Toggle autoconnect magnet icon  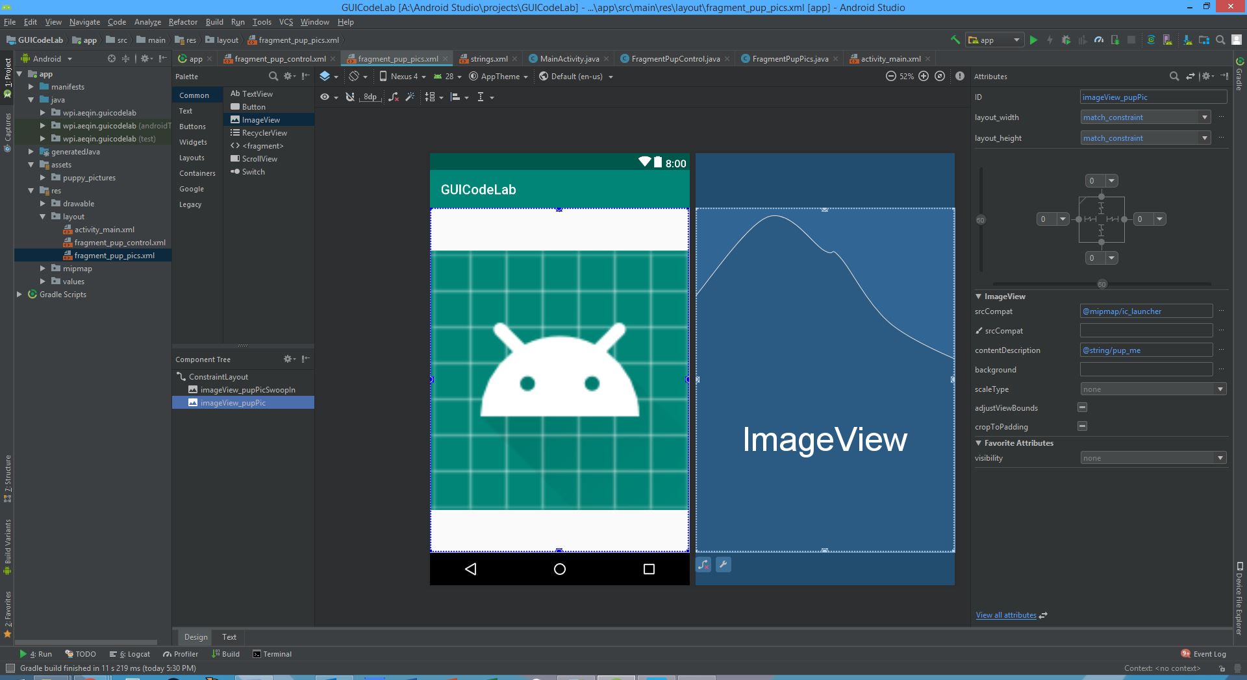(x=350, y=97)
